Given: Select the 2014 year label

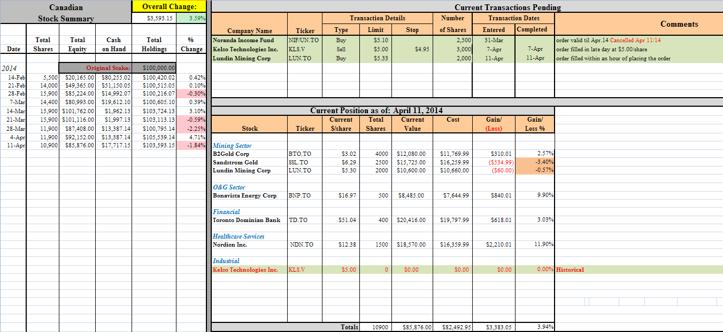Looking at the screenshot, I should [9, 68].
